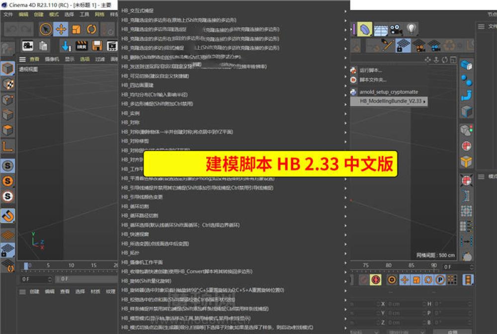Expand the HB_引导线颜色变更 submenu arrow
The image size is (497, 334).
345,197
